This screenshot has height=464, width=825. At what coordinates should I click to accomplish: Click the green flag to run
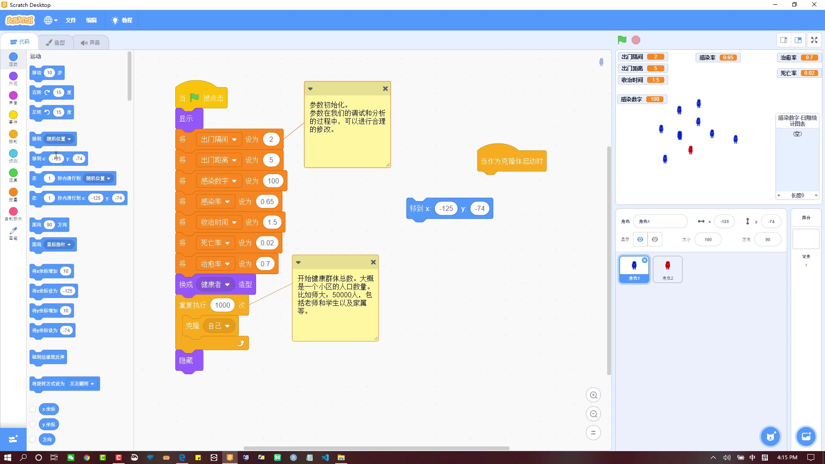622,40
